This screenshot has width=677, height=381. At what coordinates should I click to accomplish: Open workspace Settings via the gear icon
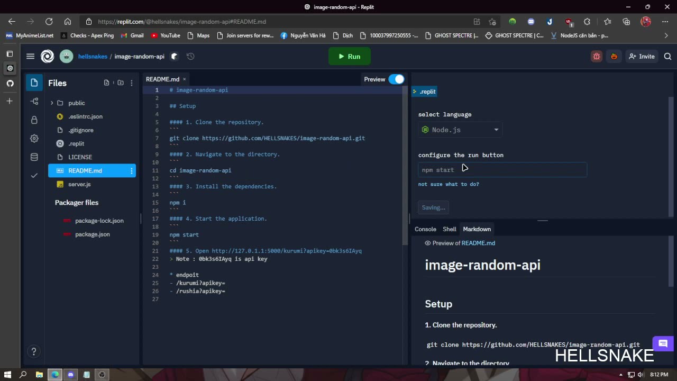pos(34,138)
